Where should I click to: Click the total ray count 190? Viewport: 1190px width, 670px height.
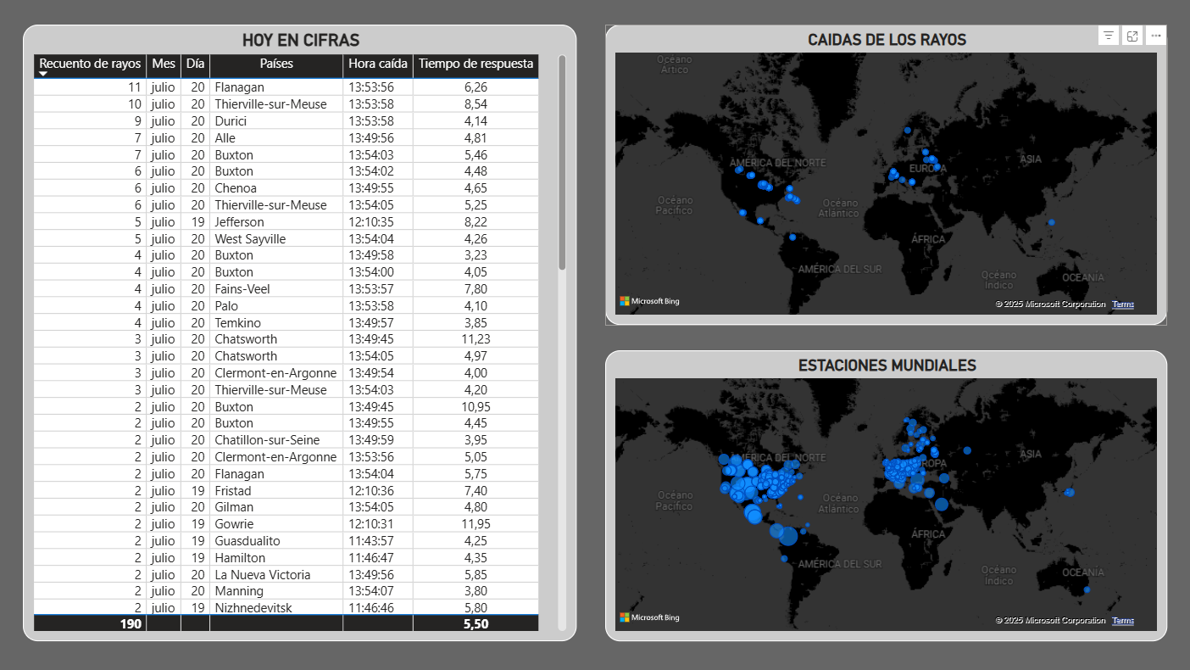(90, 623)
